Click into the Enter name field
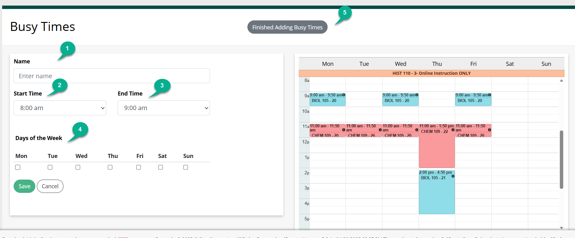 [x=111, y=76]
